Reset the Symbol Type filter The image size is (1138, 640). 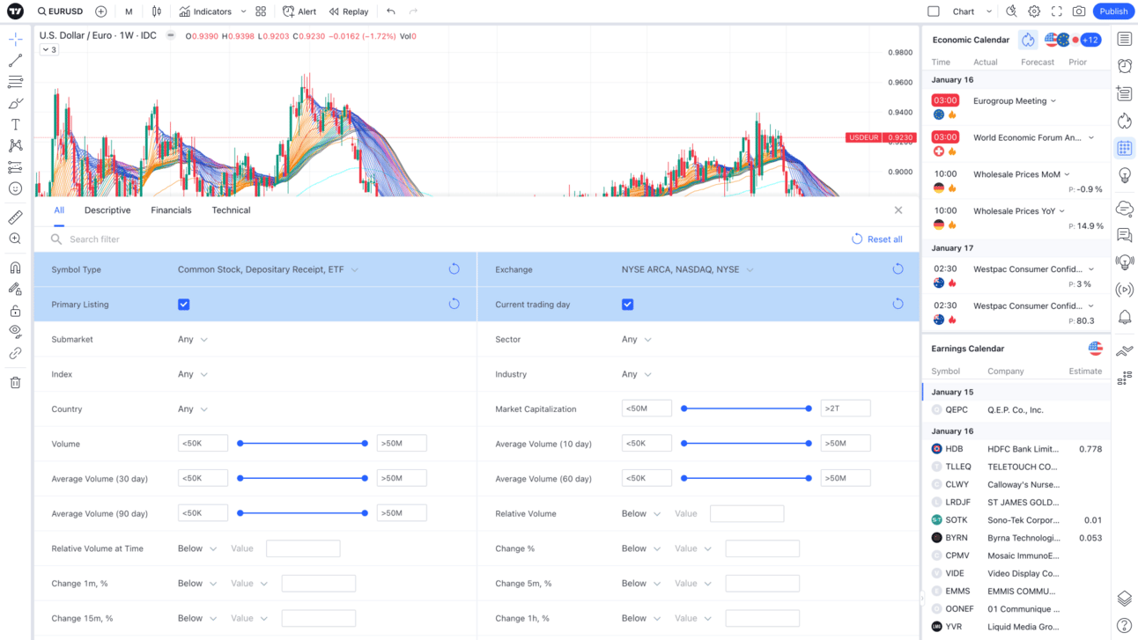tap(454, 269)
